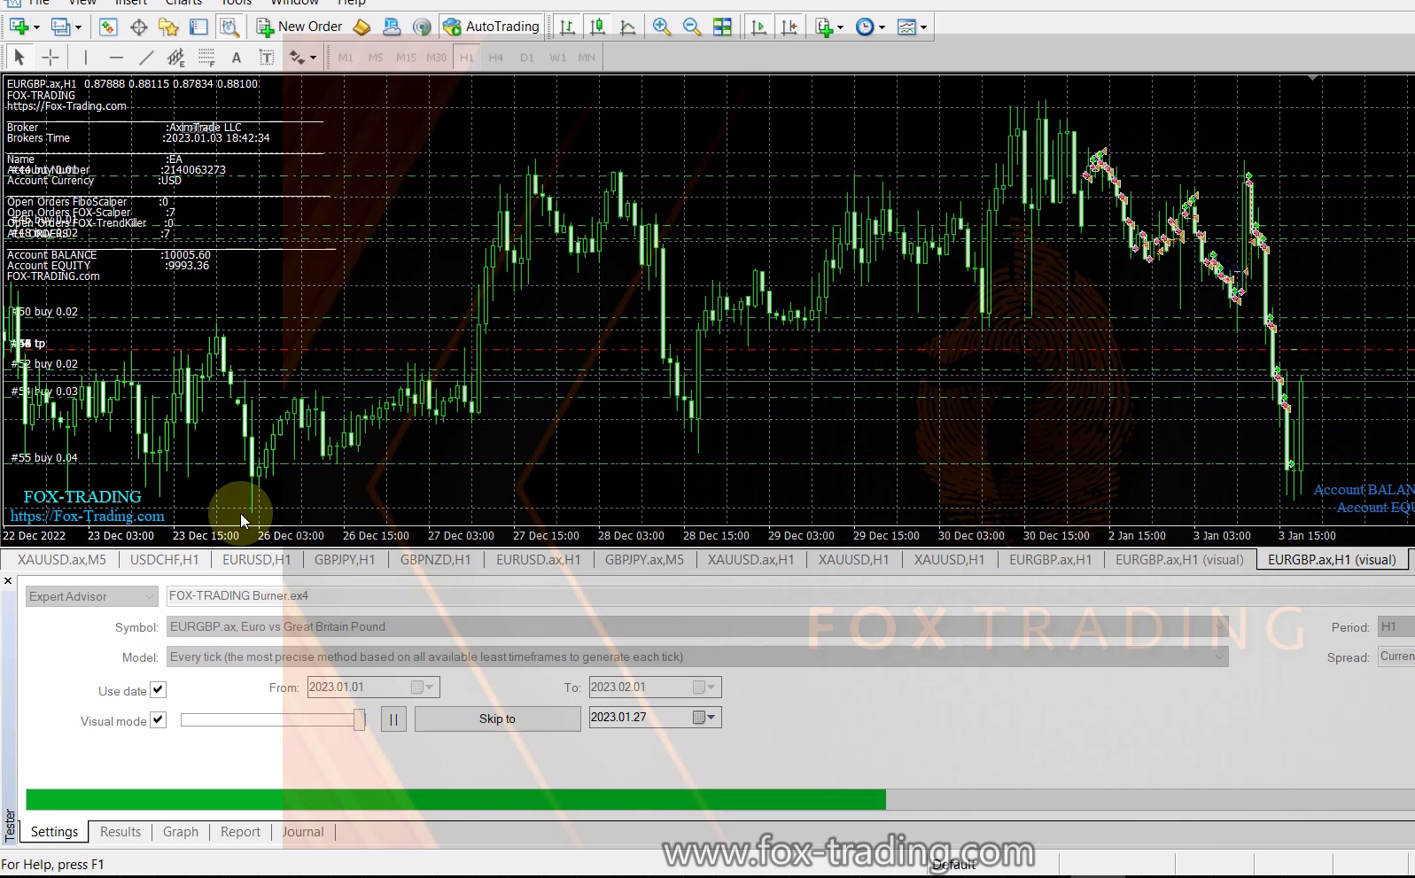Close the Tester panel
1415x878 pixels.
tap(8, 581)
